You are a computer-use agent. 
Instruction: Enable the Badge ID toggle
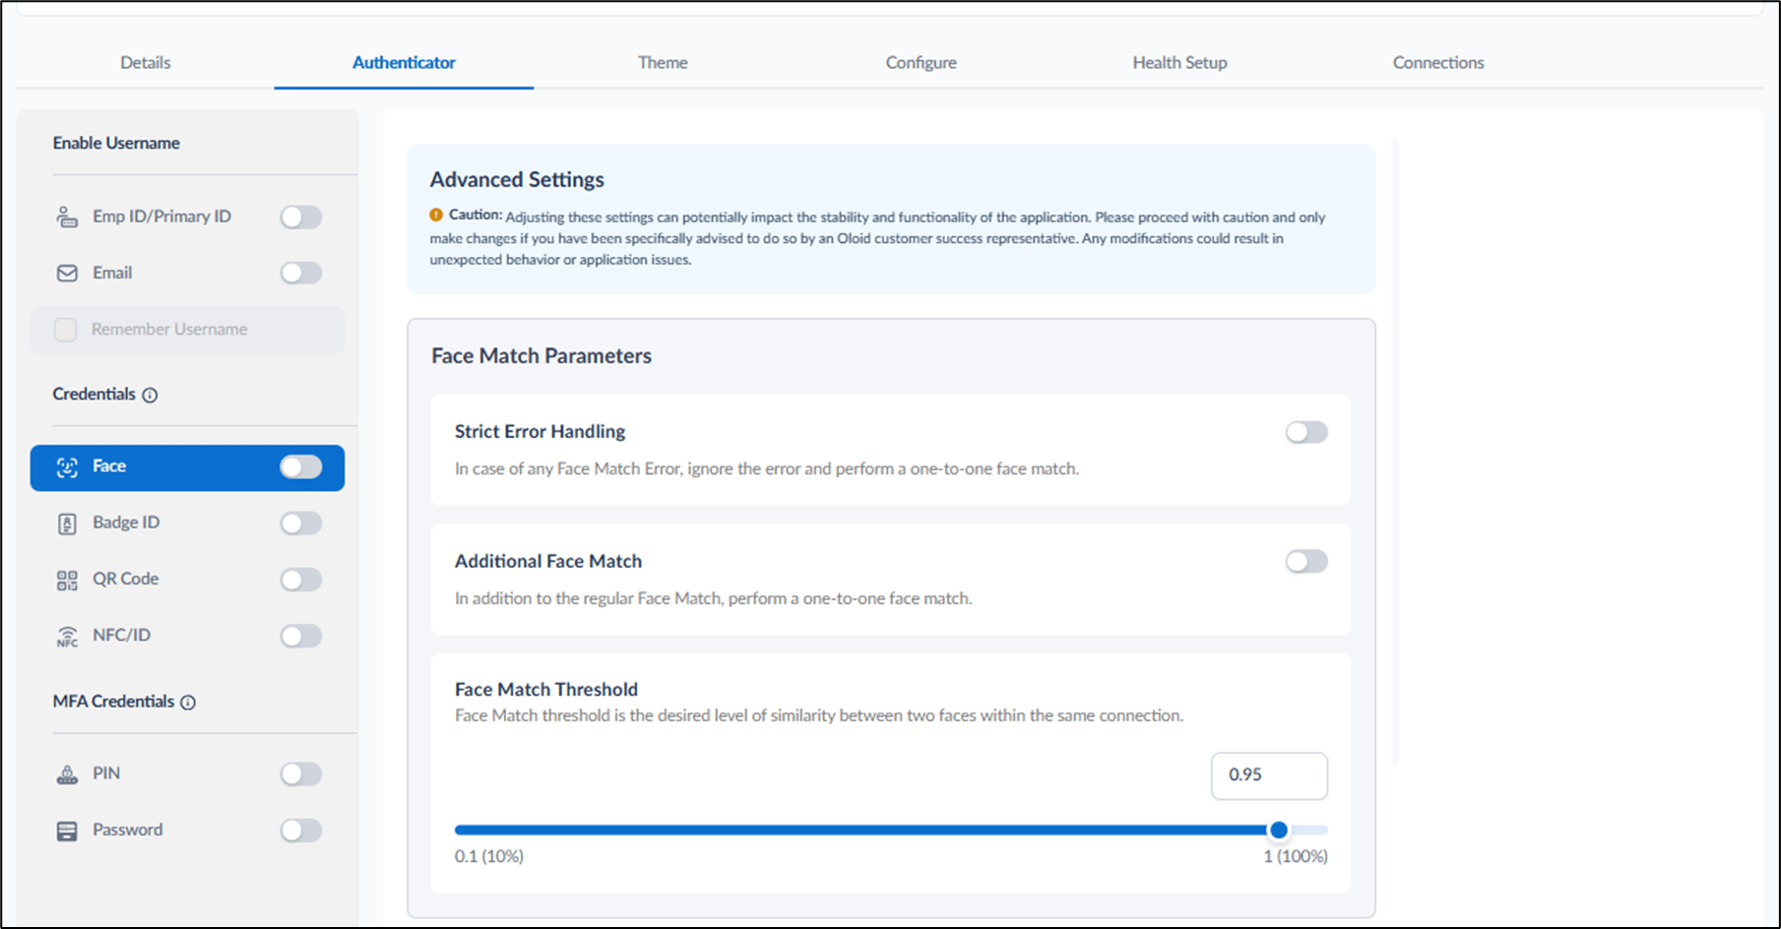(301, 523)
